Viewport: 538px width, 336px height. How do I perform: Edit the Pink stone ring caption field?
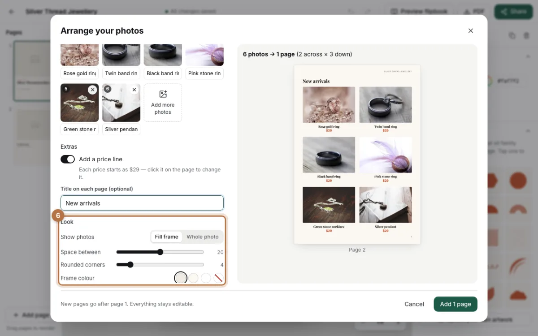click(x=204, y=73)
